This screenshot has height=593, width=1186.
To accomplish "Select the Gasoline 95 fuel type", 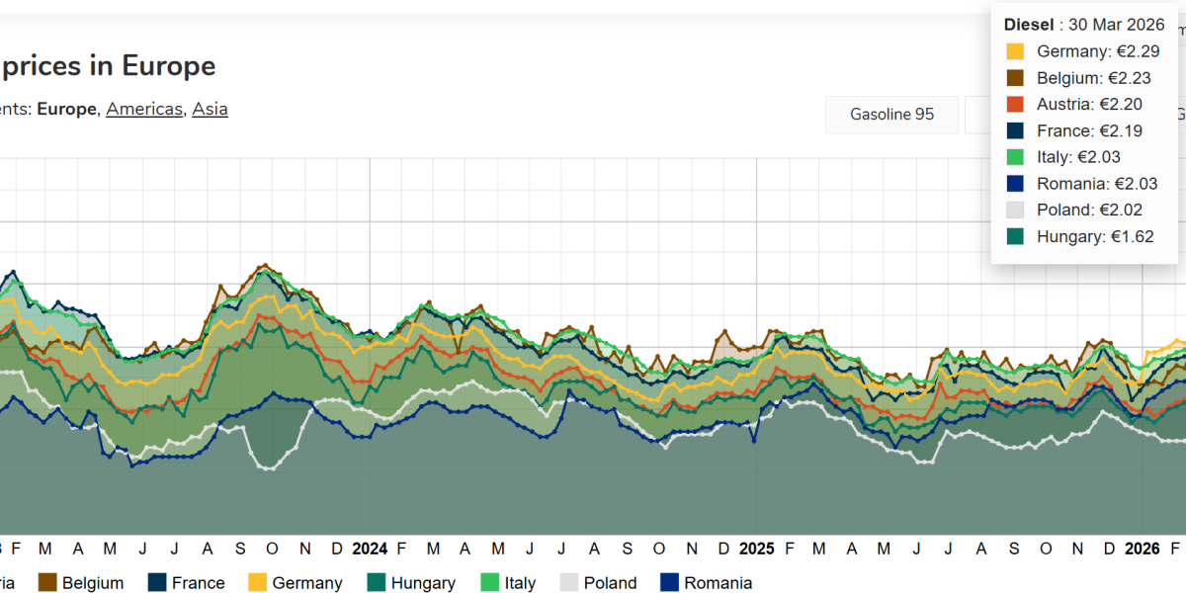I will click(x=891, y=114).
